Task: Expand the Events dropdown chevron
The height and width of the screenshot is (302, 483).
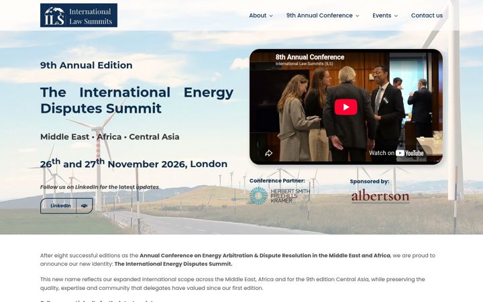Action: (x=396, y=15)
